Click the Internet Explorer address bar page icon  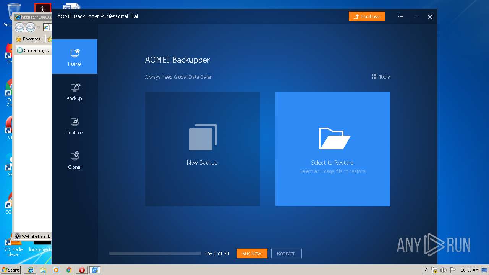47,27
